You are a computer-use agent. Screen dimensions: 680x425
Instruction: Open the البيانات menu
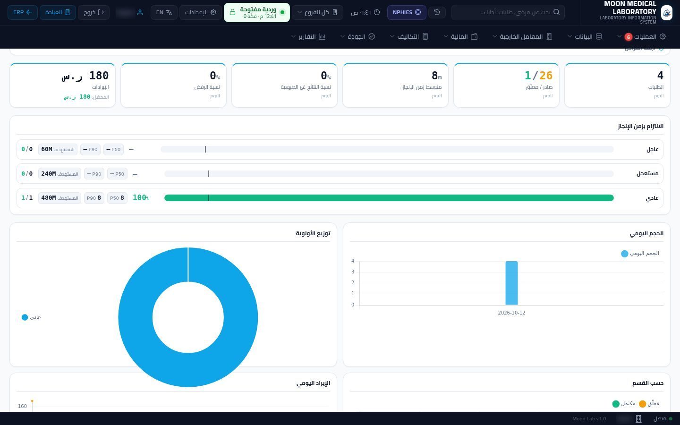coord(585,36)
